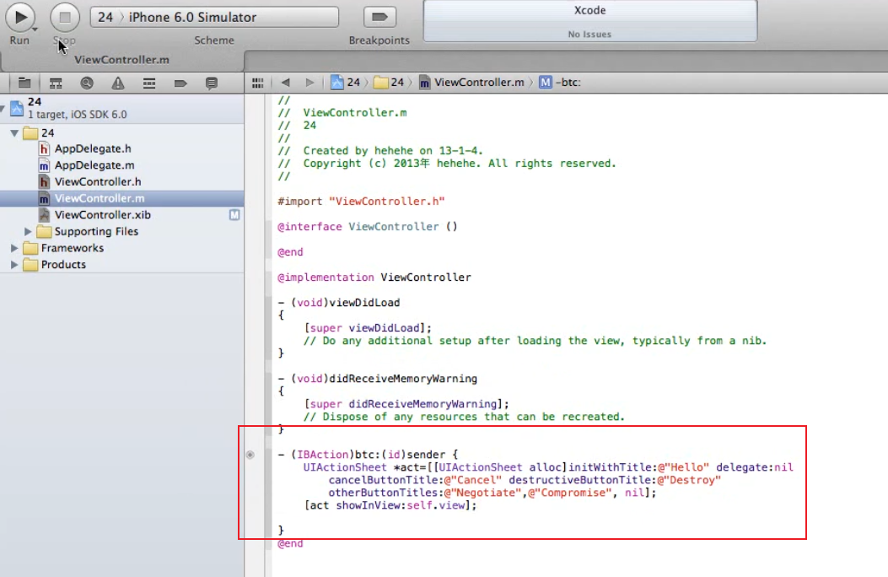Collapse the 24 group folder
888x577 pixels.
14,133
